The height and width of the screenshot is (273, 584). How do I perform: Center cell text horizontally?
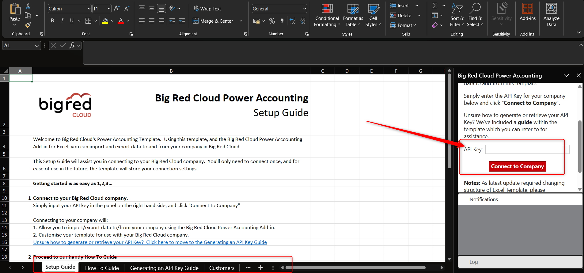pyautogui.click(x=152, y=21)
